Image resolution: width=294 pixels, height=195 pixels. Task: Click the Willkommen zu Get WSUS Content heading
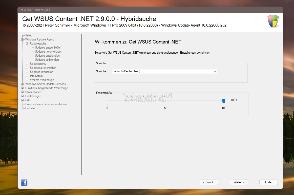pos(138,42)
